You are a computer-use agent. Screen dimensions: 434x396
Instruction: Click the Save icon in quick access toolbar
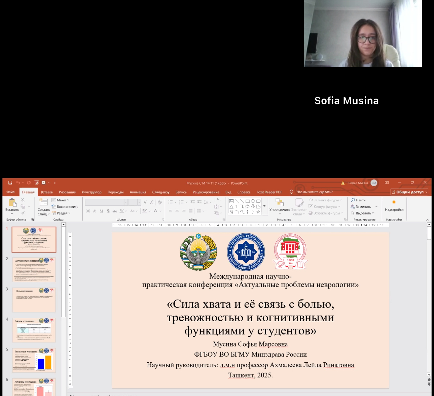point(10,183)
